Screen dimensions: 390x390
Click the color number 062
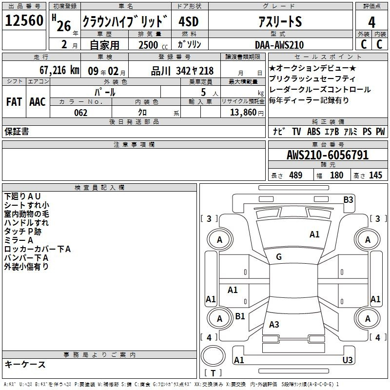80,113
